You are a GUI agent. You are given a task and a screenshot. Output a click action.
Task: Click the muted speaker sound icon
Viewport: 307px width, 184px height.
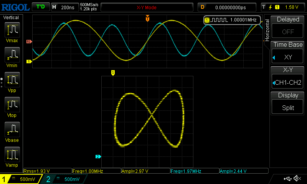[x=297, y=178]
